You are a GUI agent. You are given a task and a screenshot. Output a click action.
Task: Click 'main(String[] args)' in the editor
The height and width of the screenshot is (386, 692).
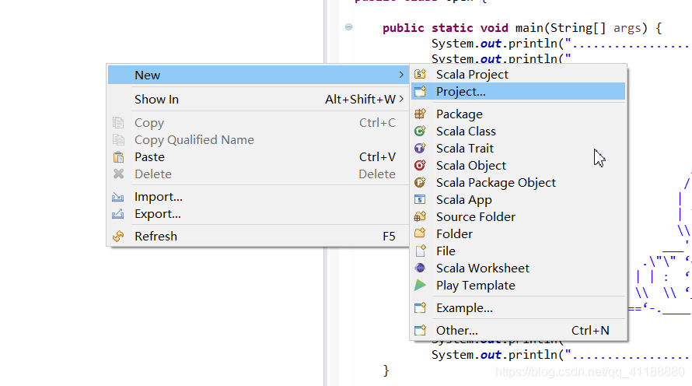pyautogui.click(x=582, y=28)
